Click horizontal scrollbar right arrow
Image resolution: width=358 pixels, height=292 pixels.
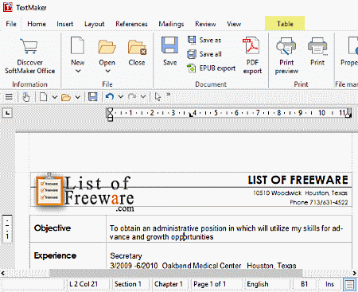click(355, 273)
